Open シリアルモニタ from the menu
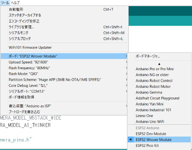This screenshot has height=150, width=192. [x=19, y=33]
